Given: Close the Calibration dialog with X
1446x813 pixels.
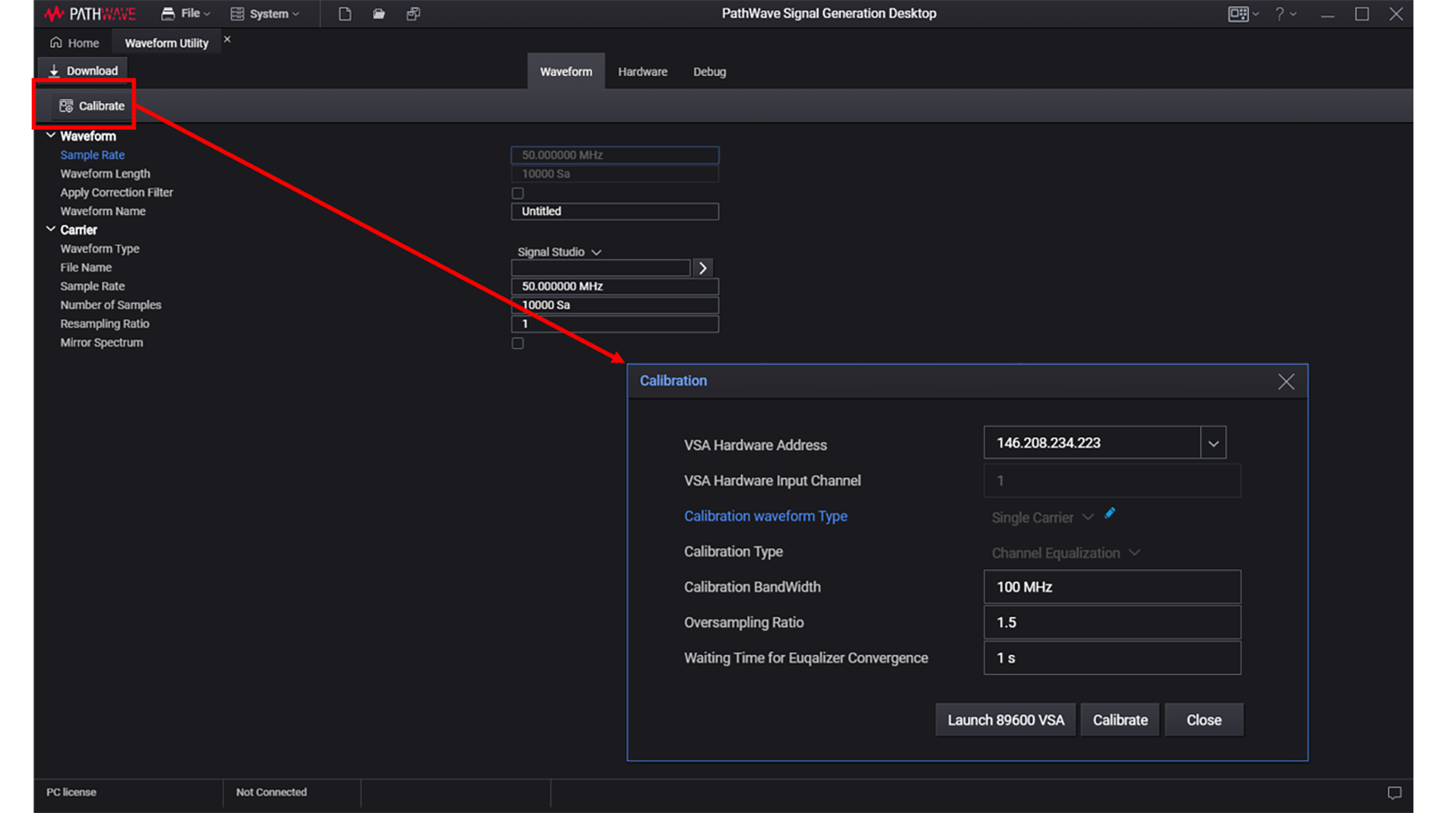Looking at the screenshot, I should [x=1285, y=381].
